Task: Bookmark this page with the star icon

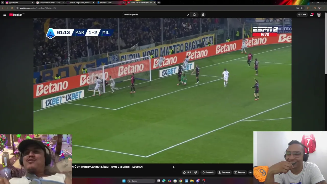Action: coord(302,8)
